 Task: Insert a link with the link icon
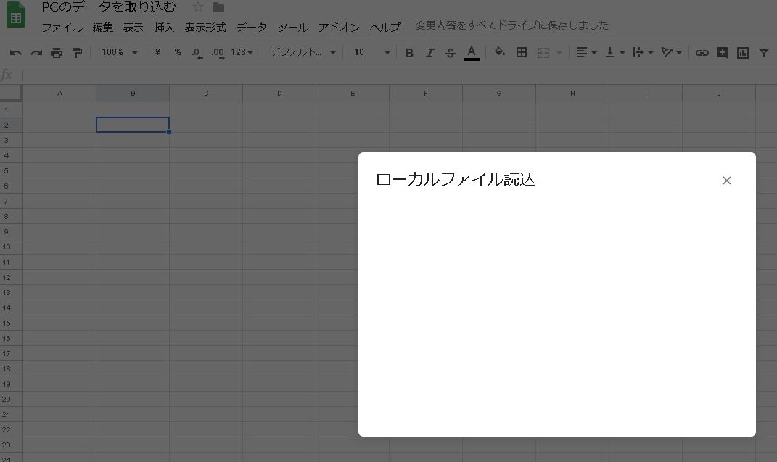[x=701, y=52]
